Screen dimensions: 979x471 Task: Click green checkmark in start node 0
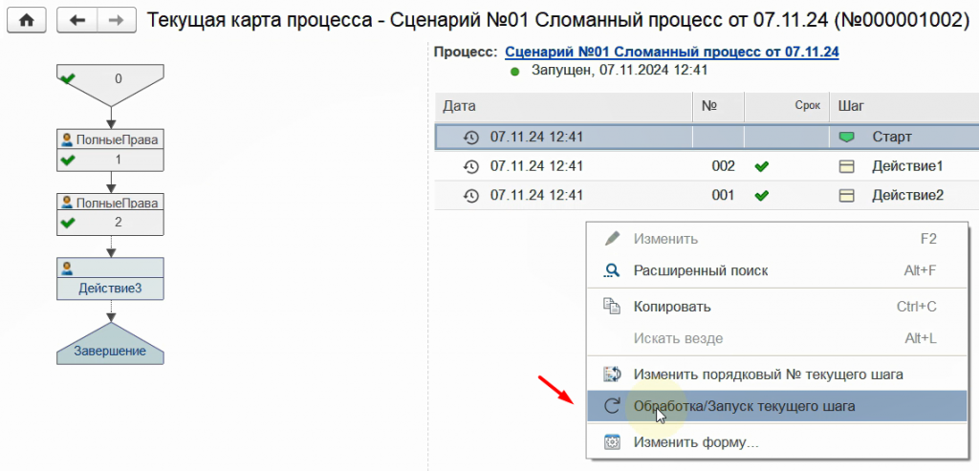point(68,78)
